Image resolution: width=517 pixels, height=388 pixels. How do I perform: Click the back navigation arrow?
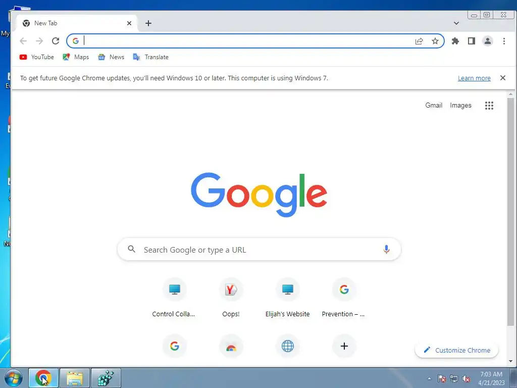(x=23, y=41)
